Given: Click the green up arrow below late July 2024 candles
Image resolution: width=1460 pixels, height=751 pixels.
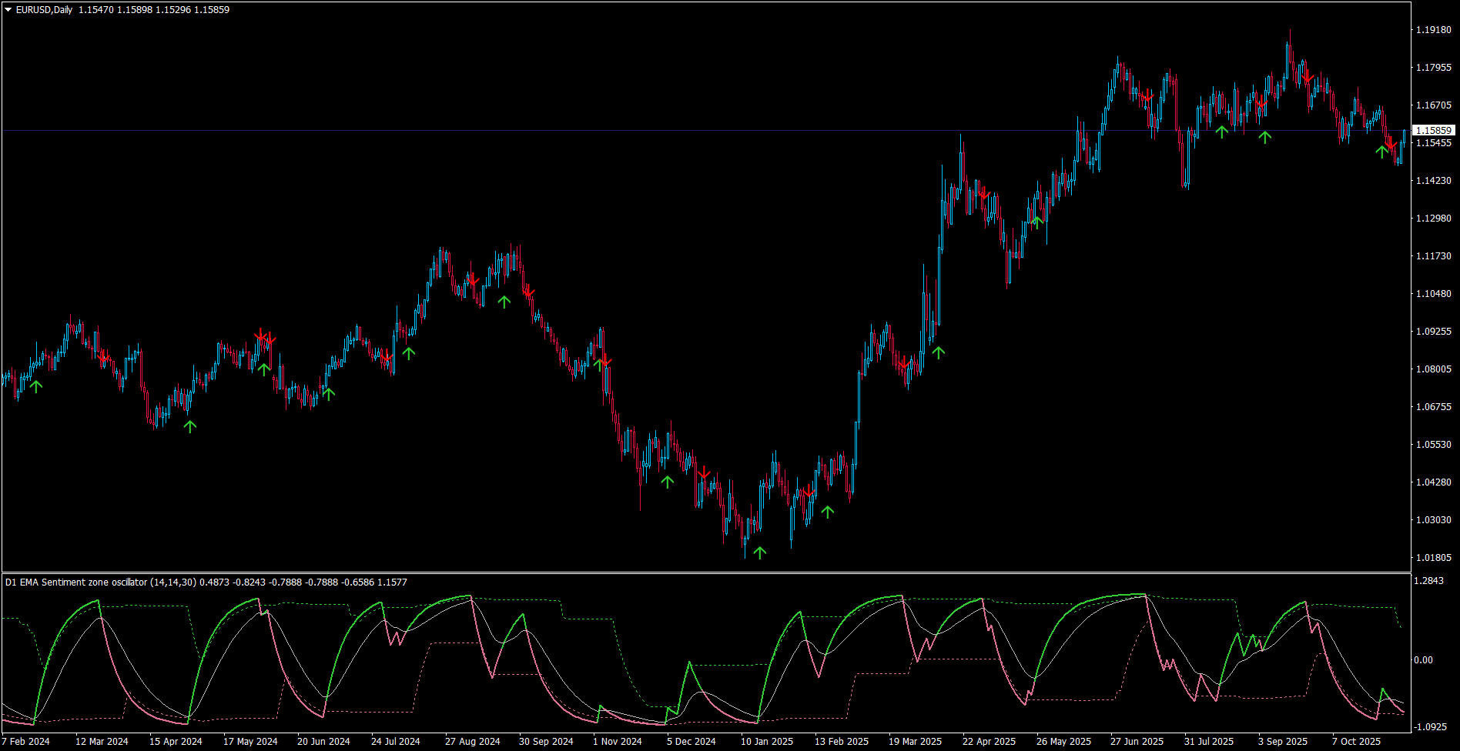Looking at the screenshot, I should tap(409, 353).
